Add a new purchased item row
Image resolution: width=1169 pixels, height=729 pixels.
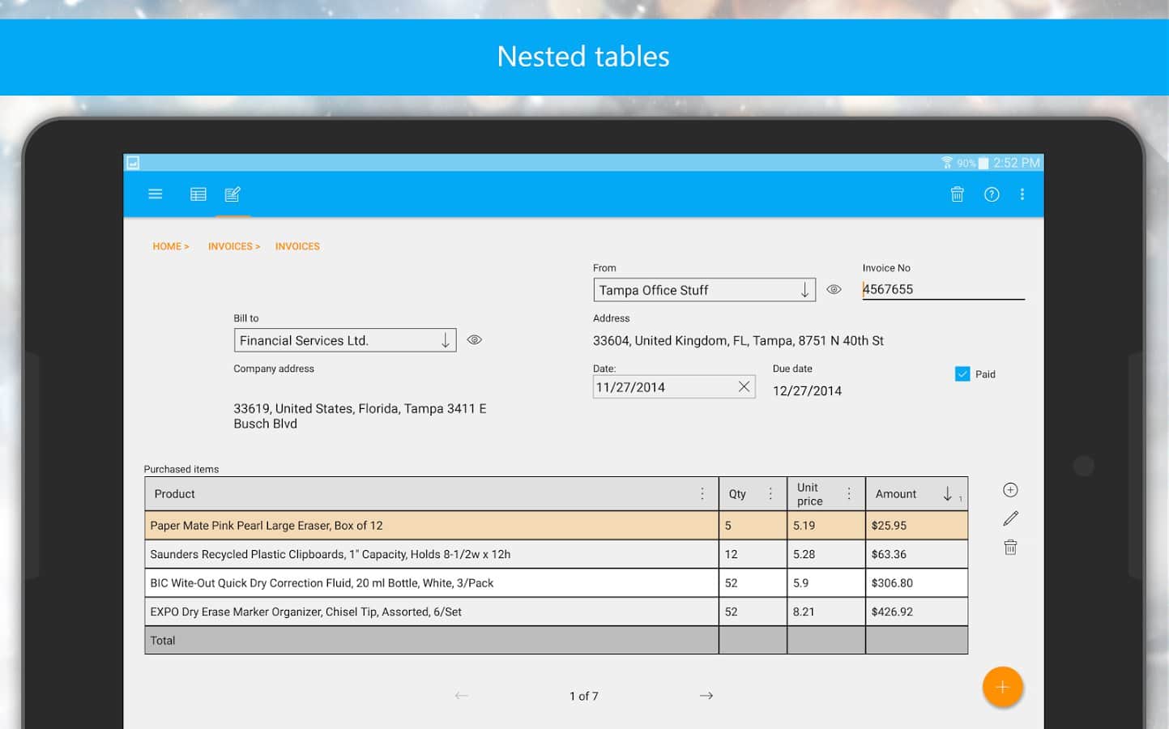1010,490
